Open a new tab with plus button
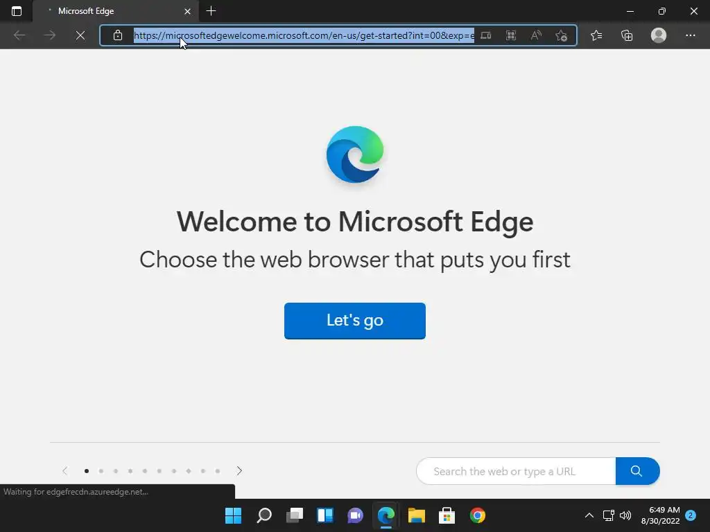Viewport: 710px width, 532px height. (x=211, y=11)
